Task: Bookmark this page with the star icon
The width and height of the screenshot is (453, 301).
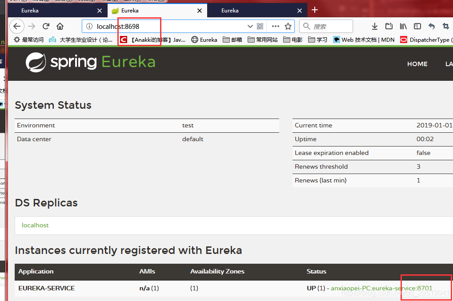Action: point(288,27)
